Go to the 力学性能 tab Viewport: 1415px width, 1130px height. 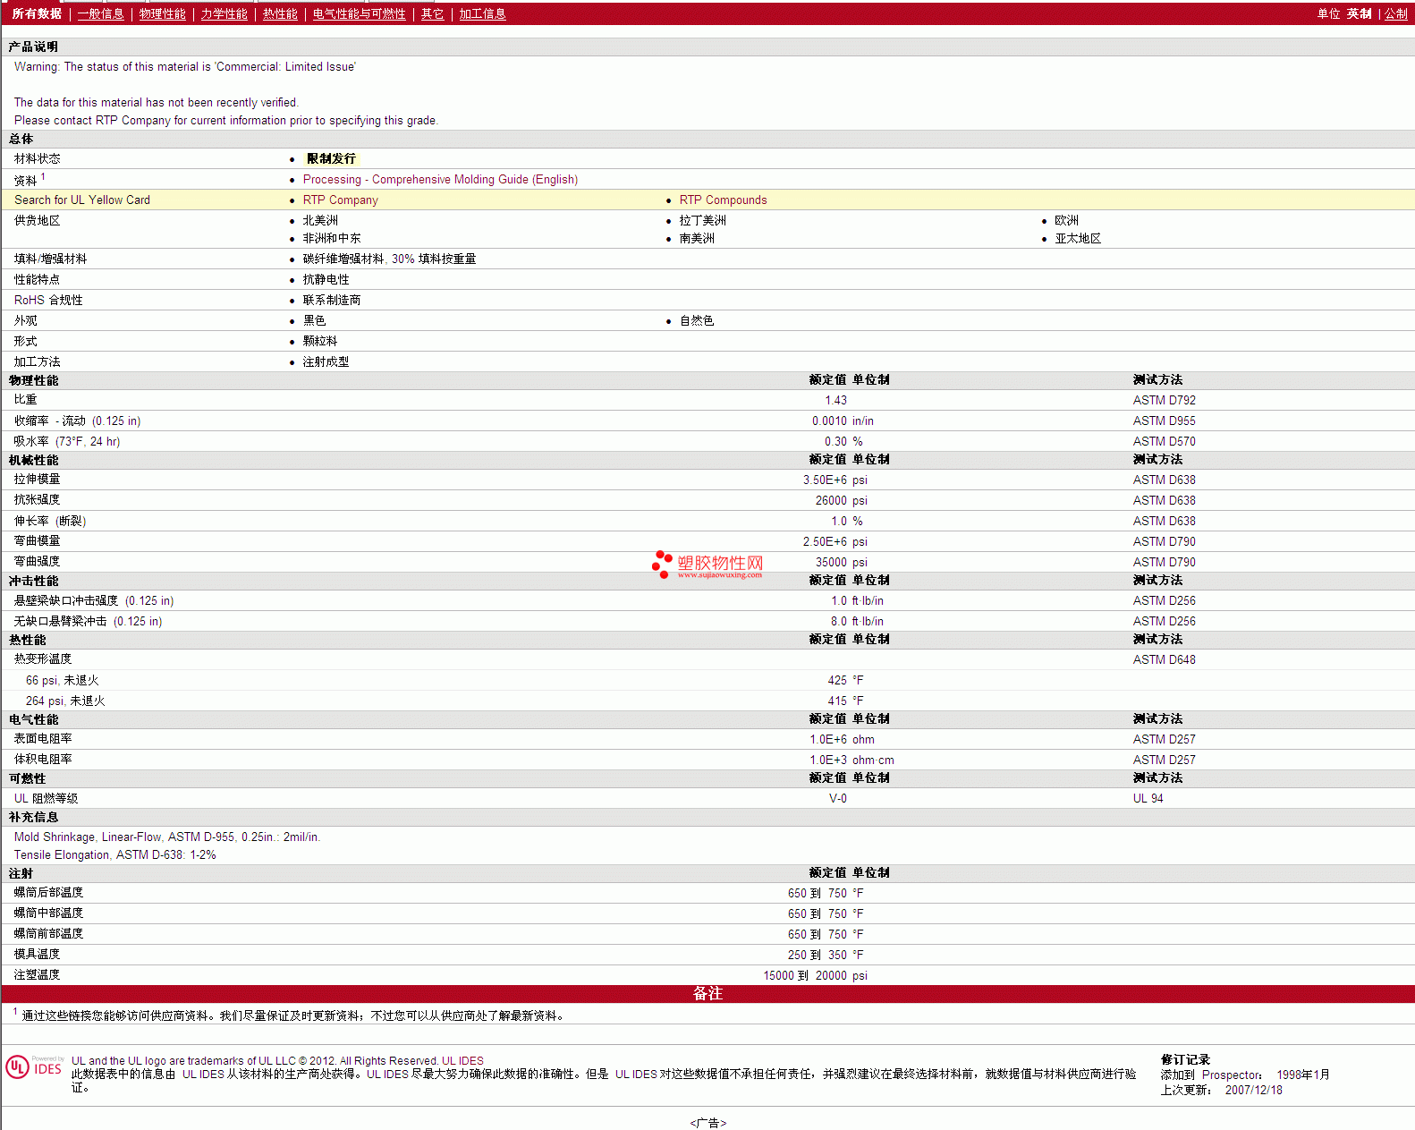coord(224,14)
